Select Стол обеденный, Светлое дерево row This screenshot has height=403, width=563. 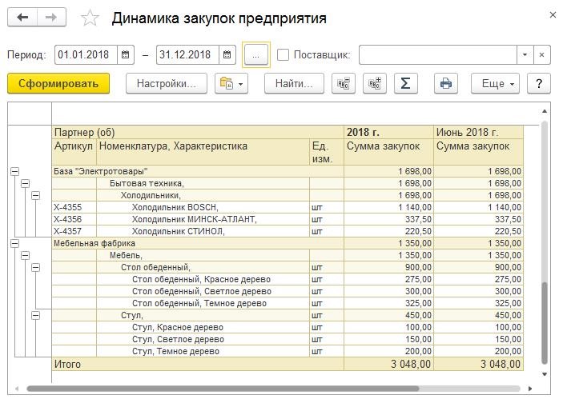coord(288,292)
